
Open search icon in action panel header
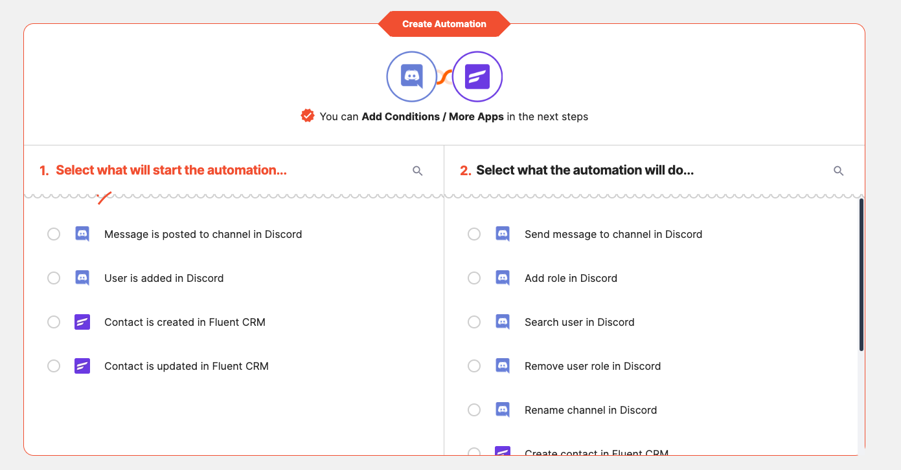pyautogui.click(x=839, y=171)
